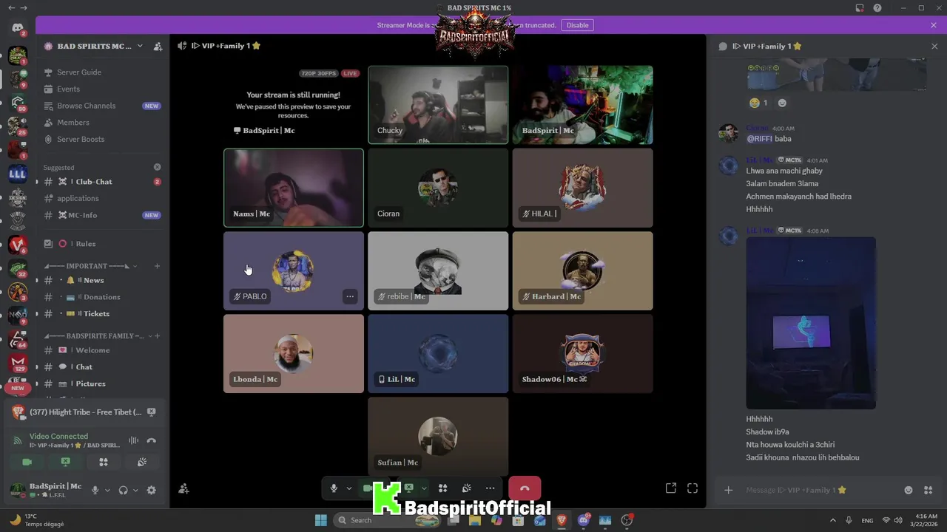Mute microphone in user panel

tap(95, 490)
